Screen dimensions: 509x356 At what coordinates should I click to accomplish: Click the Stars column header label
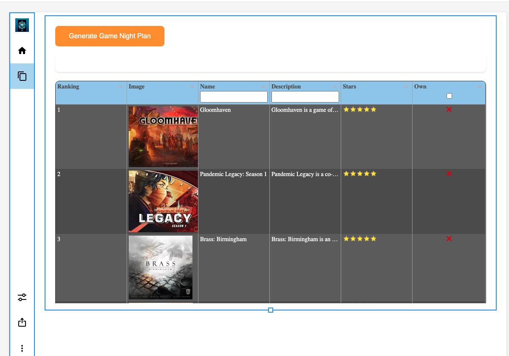(x=349, y=86)
